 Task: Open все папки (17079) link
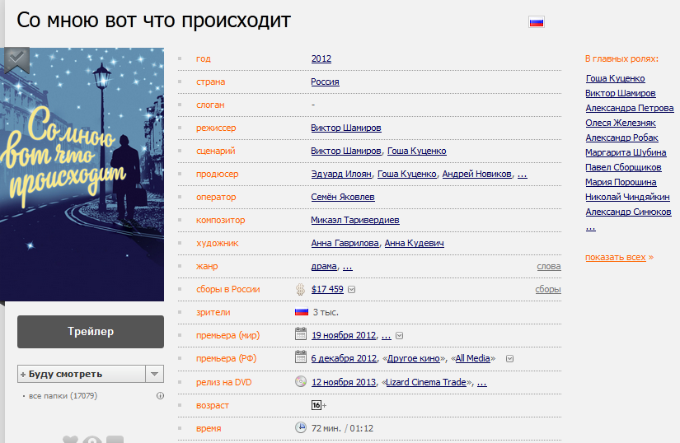pyautogui.click(x=63, y=396)
